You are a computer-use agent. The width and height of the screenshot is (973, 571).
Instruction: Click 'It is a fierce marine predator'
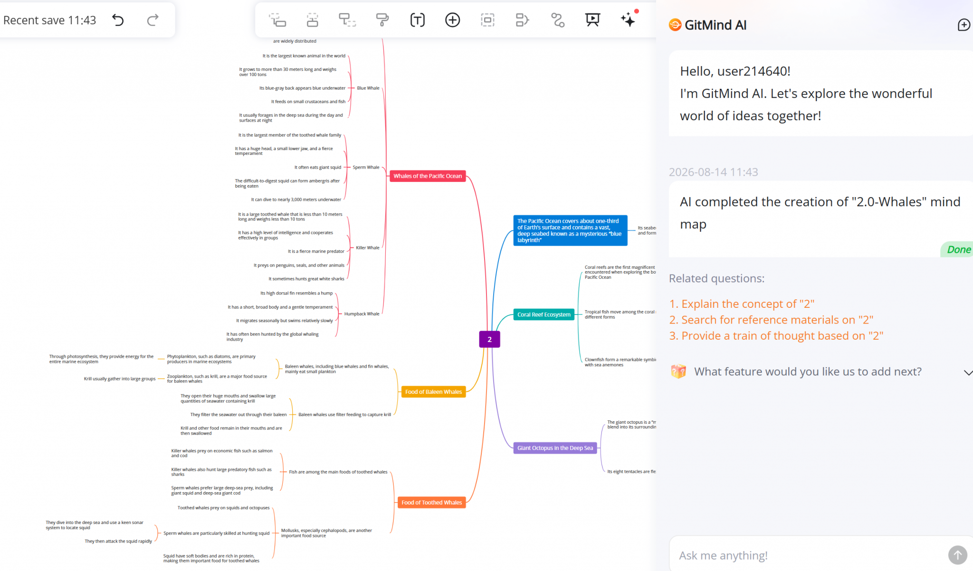pyautogui.click(x=316, y=251)
